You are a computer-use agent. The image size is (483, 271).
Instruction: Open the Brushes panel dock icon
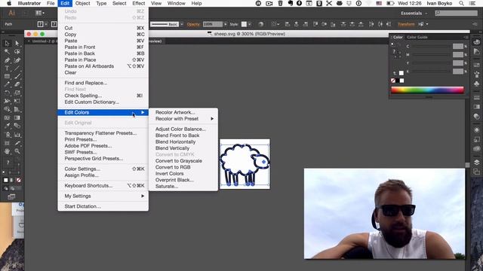[x=476, y=74]
